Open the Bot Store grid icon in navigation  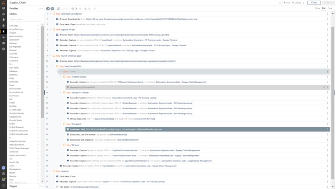3,43
